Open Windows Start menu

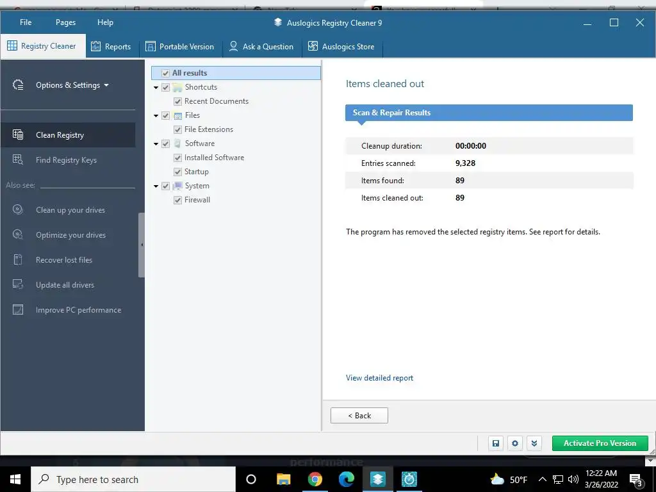[x=15, y=479]
